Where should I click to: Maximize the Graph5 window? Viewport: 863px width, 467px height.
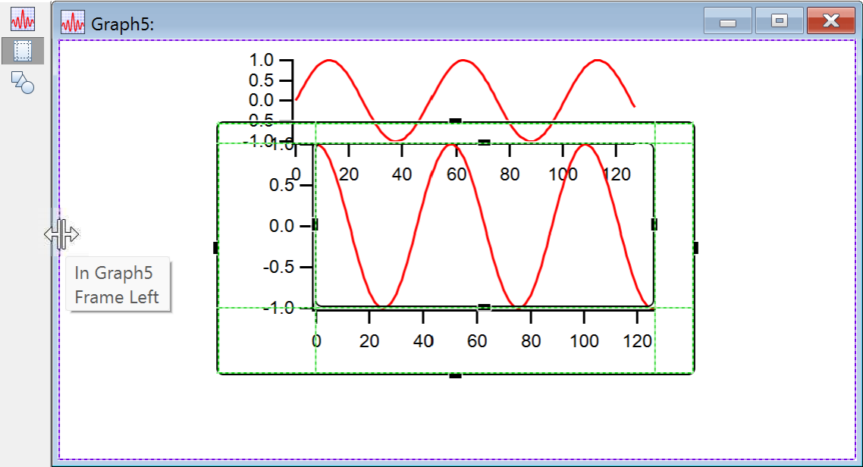779,21
